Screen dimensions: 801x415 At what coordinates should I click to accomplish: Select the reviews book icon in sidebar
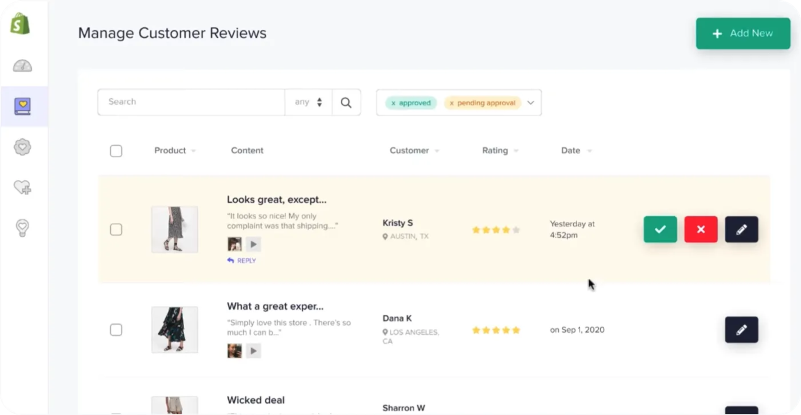pos(23,106)
